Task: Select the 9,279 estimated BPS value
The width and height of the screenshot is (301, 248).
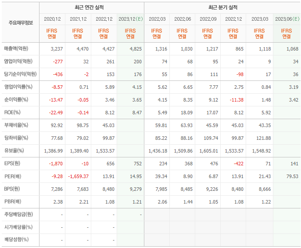Action: pyautogui.click(x=136, y=189)
